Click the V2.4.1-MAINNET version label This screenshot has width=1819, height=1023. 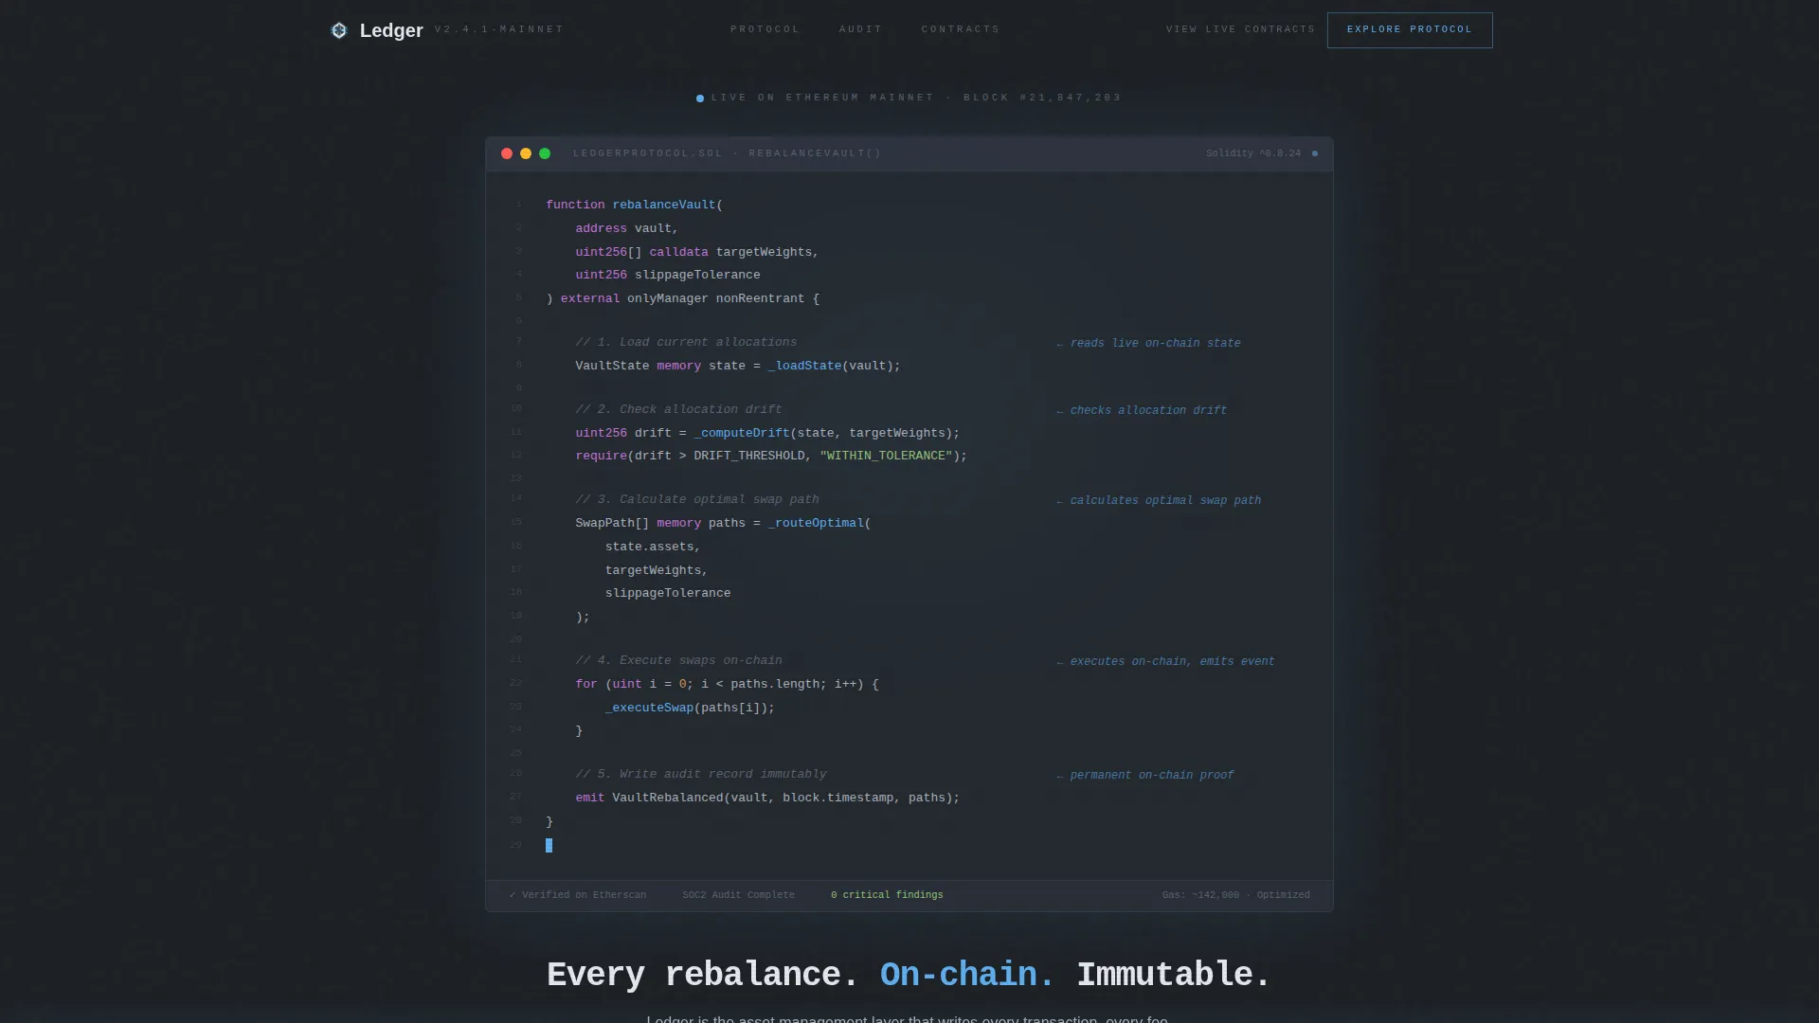pyautogui.click(x=499, y=29)
